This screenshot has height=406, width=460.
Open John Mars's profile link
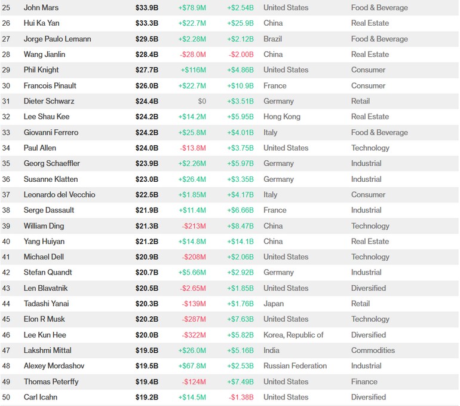pos(41,8)
